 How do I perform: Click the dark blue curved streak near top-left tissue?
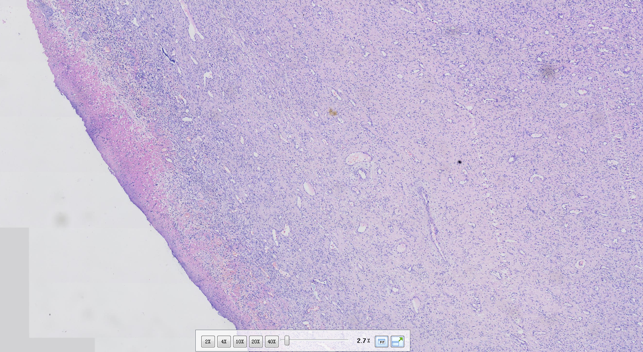pyautogui.click(x=168, y=55)
